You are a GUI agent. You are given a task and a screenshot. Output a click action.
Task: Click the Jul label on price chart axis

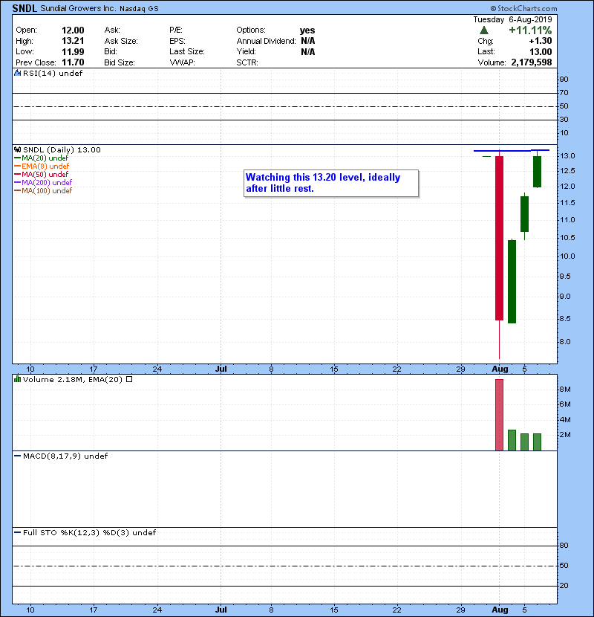coord(221,369)
